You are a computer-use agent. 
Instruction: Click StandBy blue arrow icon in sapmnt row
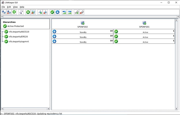click(x=54, y=41)
